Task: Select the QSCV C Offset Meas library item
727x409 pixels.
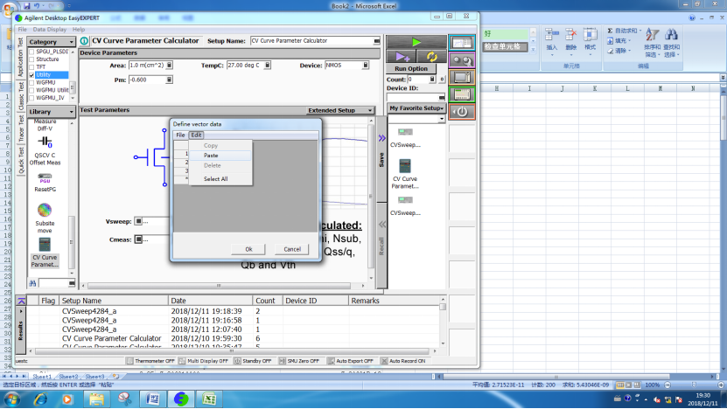Action: point(45,150)
